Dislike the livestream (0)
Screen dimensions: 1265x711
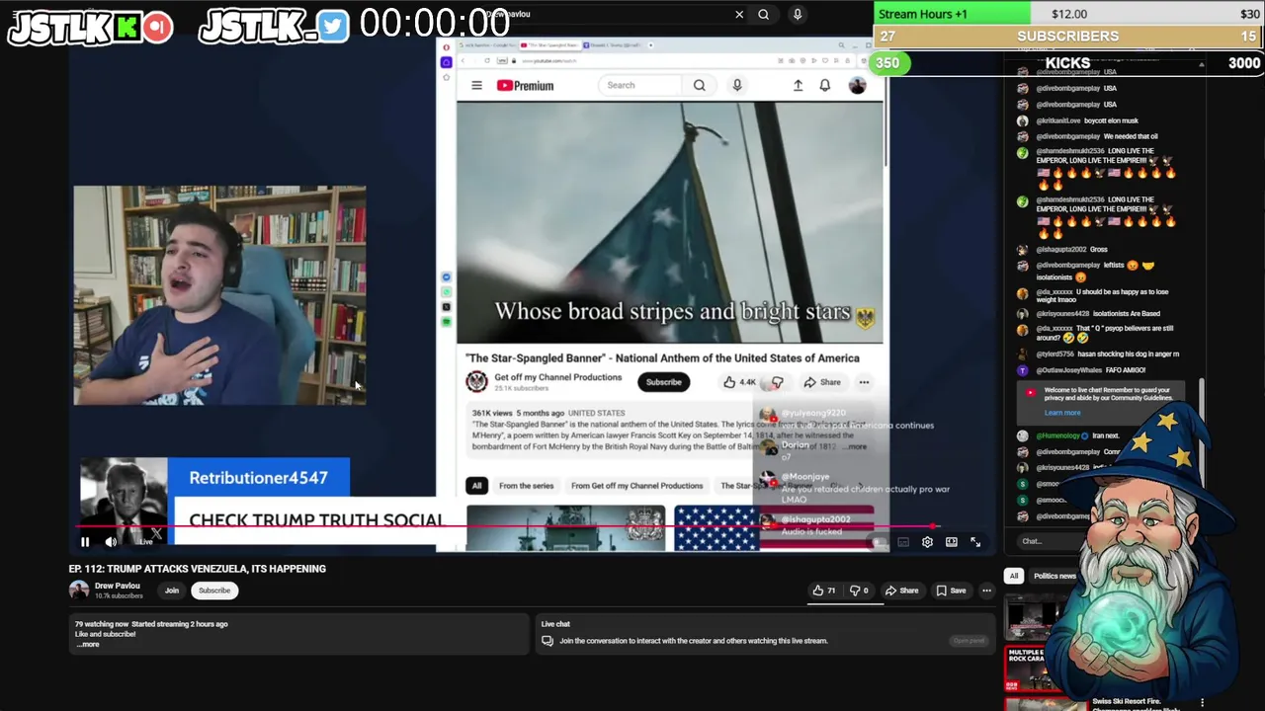click(859, 591)
